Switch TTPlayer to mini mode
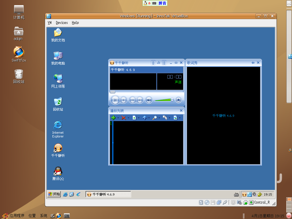 coord(176,63)
